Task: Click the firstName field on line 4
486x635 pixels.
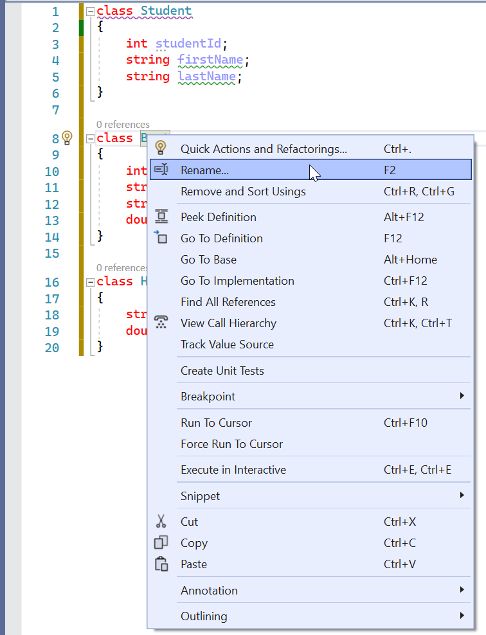Action: tap(211, 60)
